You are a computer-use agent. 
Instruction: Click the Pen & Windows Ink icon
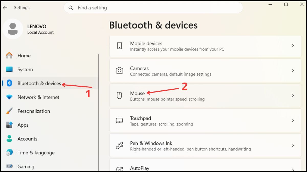(x=119, y=145)
